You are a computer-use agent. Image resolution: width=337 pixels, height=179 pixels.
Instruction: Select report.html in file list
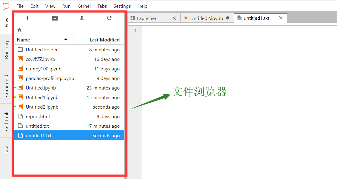(x=69, y=116)
